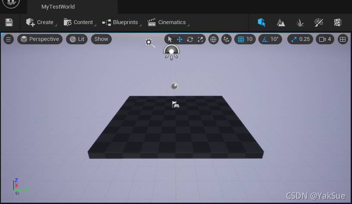
Task: Open viewport options hamburger menu
Action: click(9, 39)
